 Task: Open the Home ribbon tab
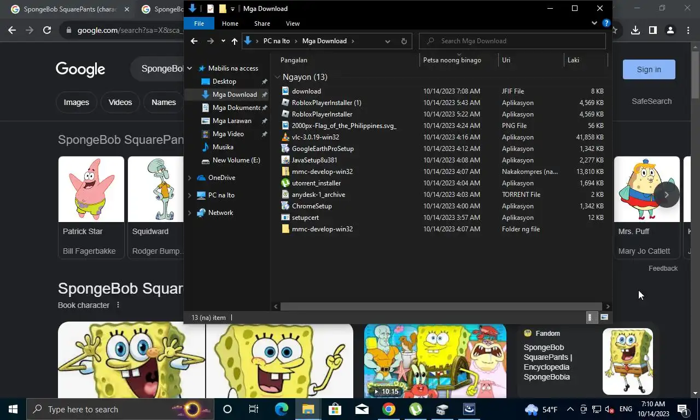pos(230,24)
